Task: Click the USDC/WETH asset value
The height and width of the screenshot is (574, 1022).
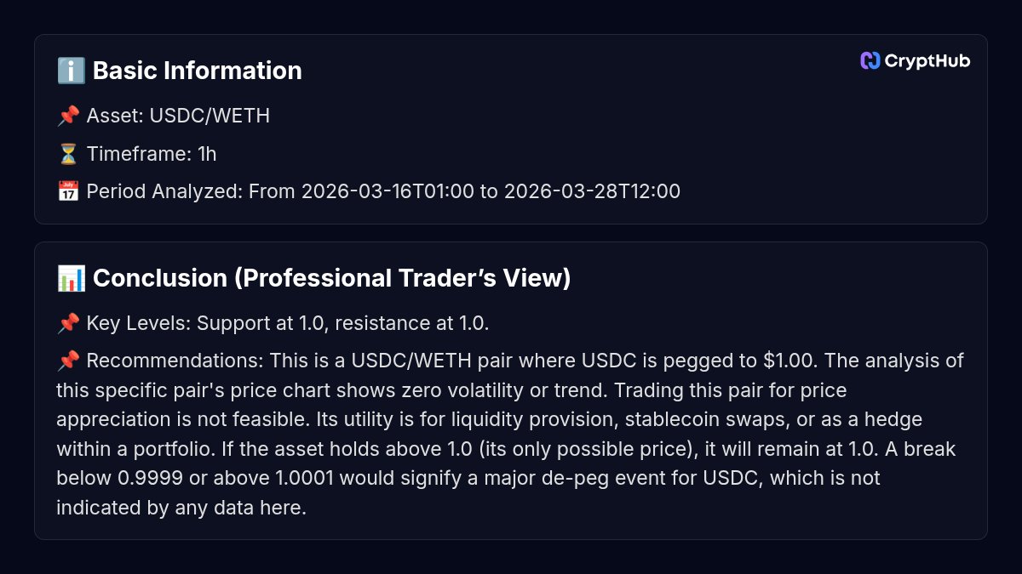Action: click(210, 116)
